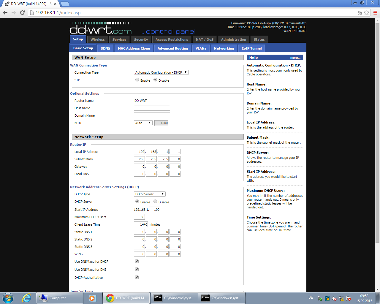This screenshot has width=380, height=304.
Task: Toggle Use DNSMasq for DNS checkbox
Action: pos(137,269)
